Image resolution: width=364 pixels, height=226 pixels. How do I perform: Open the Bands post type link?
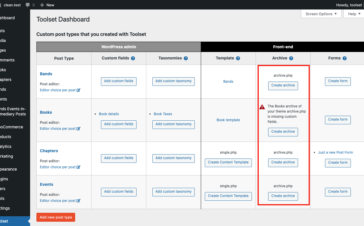pos(46,74)
